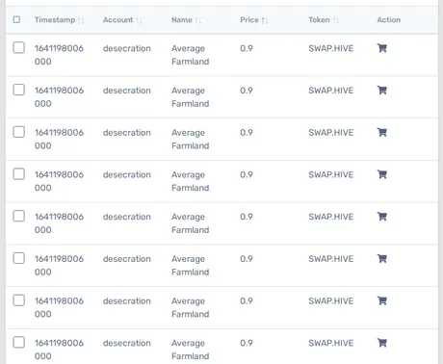
Task: Buy second Average Farmland via cart icon
Action: [x=382, y=91]
